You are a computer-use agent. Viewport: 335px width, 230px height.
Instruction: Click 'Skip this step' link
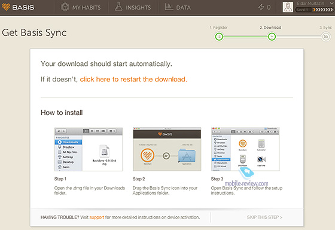point(264,217)
